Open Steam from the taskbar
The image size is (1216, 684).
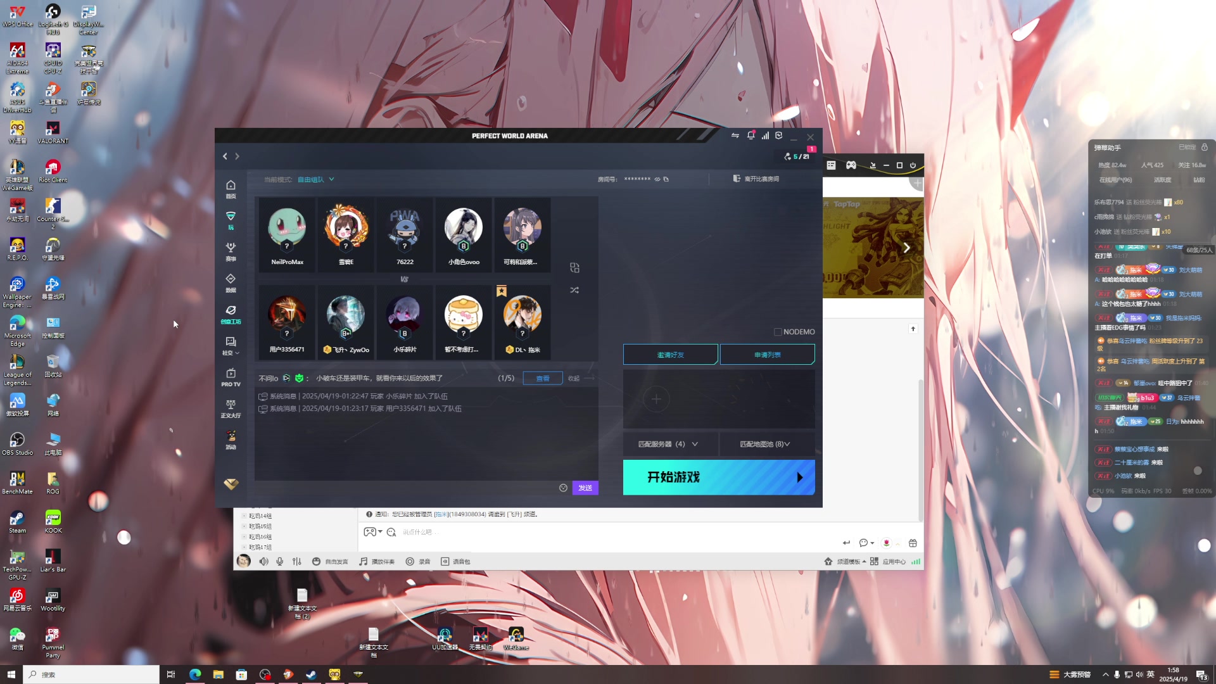pos(311,674)
